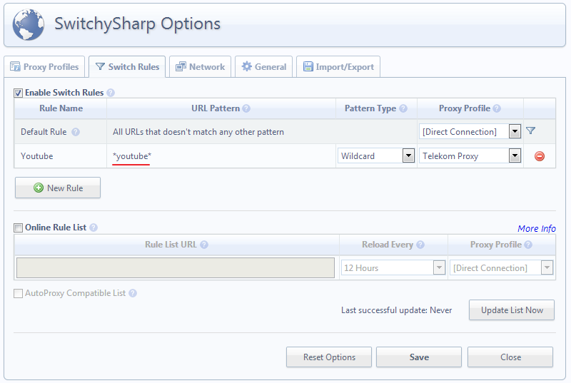Open the Telekom Proxy profile dropdown

470,156
